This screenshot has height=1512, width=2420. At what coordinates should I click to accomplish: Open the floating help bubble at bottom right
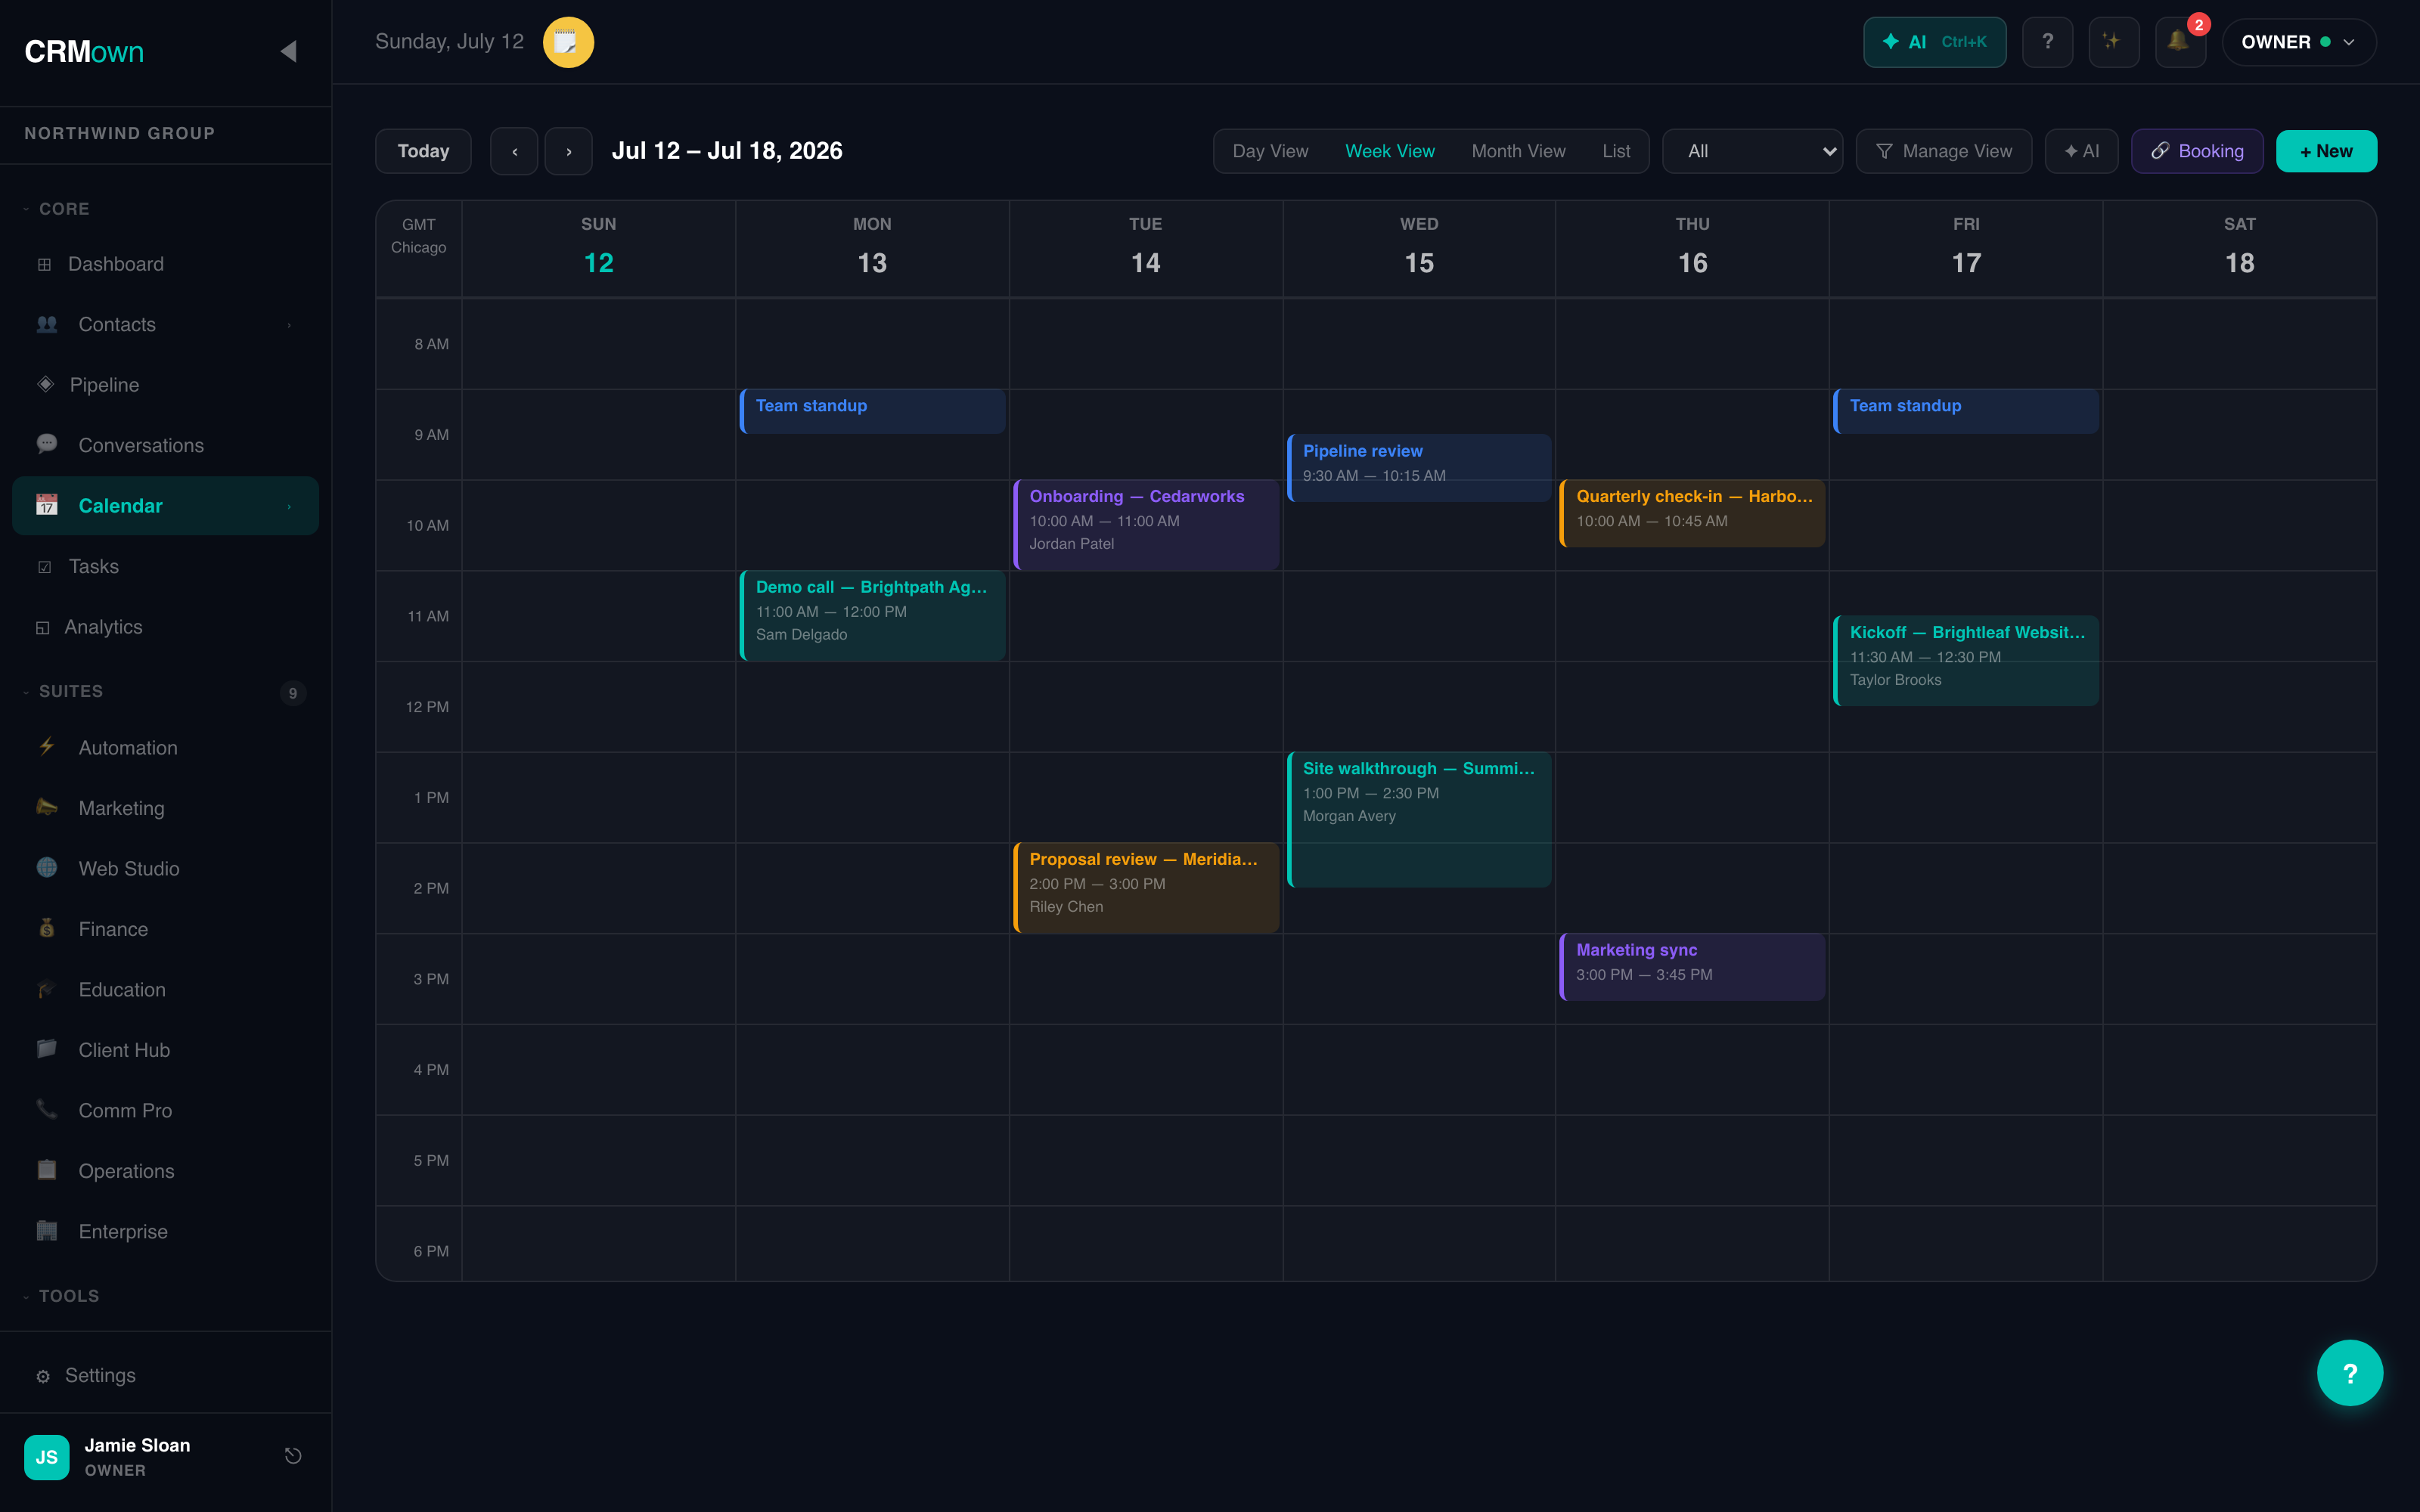click(2349, 1373)
